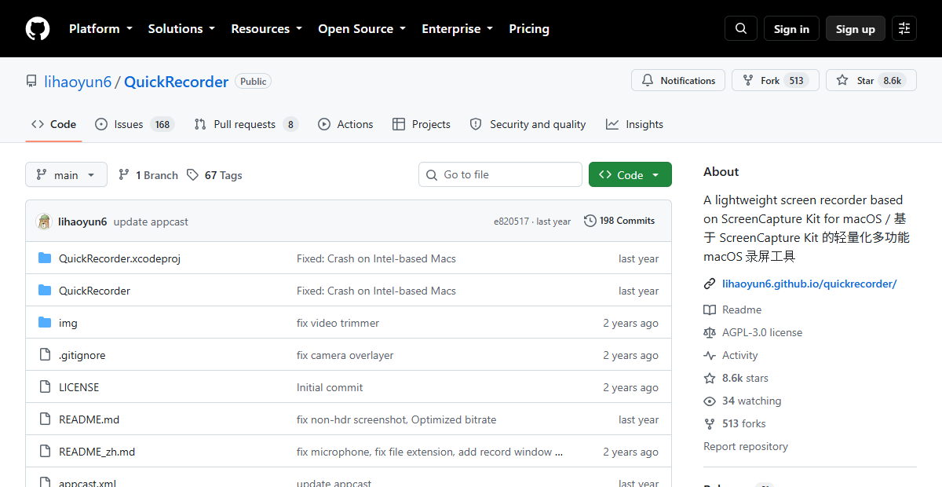Switch to the Actions tab
942x487 pixels.
click(345, 124)
